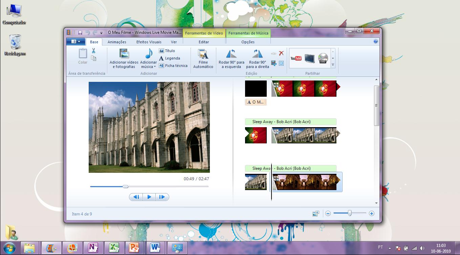Add a Legenda caption

pos(170,58)
